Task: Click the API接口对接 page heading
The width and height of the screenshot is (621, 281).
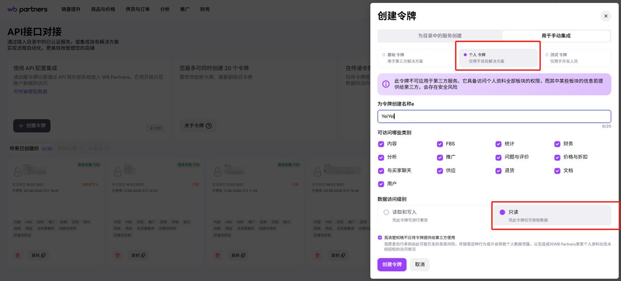Action: tap(34, 31)
